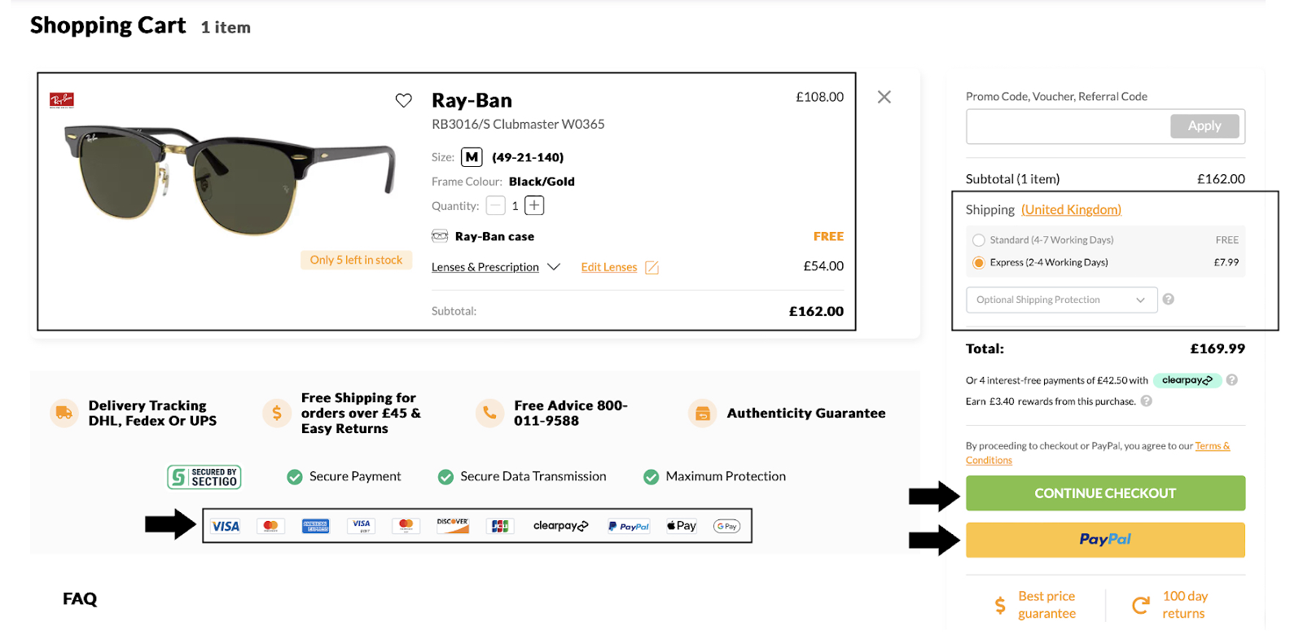Open the Lenses & Prescription link
The width and height of the screenshot is (1303, 635).
(485, 267)
